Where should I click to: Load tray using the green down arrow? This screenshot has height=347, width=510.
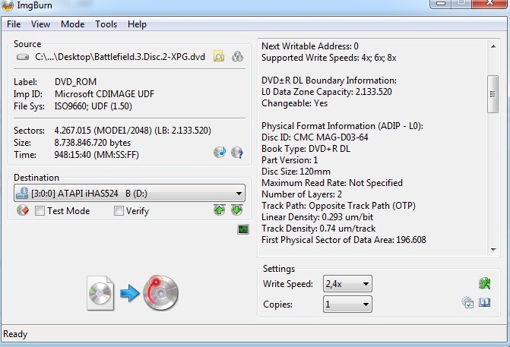[237, 210]
